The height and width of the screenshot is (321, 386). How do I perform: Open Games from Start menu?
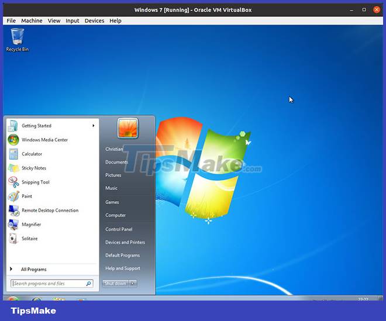[x=112, y=202]
